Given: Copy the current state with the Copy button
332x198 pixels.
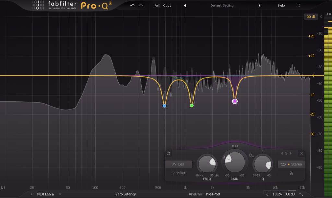Looking at the screenshot, I should click(x=167, y=5).
